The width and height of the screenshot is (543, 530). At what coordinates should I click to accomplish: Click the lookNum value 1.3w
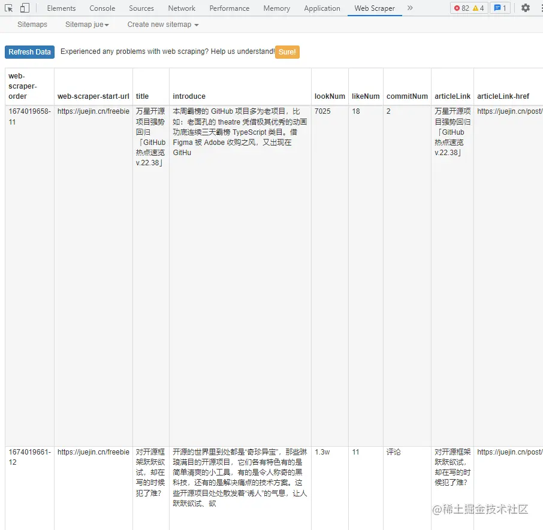[x=322, y=452]
